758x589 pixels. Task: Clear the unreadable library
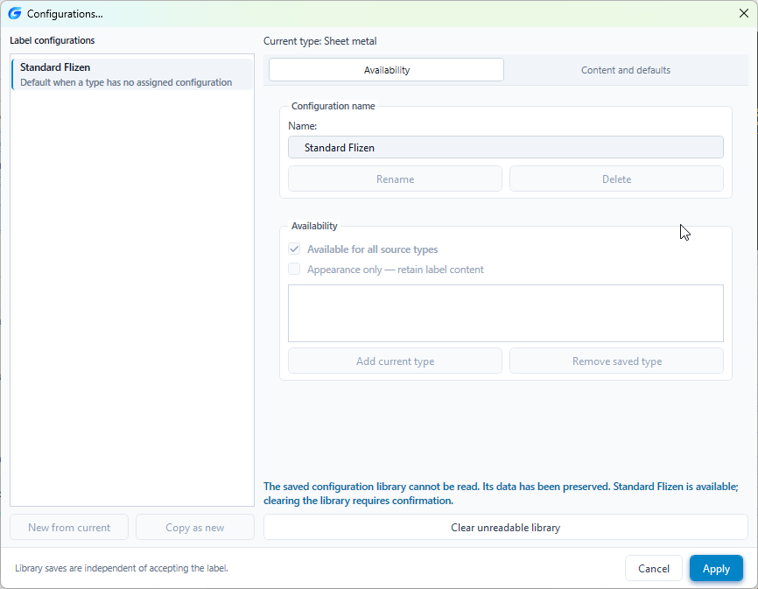point(506,527)
